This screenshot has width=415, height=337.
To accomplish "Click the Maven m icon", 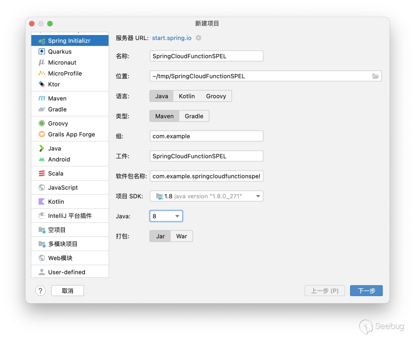I will [42, 98].
